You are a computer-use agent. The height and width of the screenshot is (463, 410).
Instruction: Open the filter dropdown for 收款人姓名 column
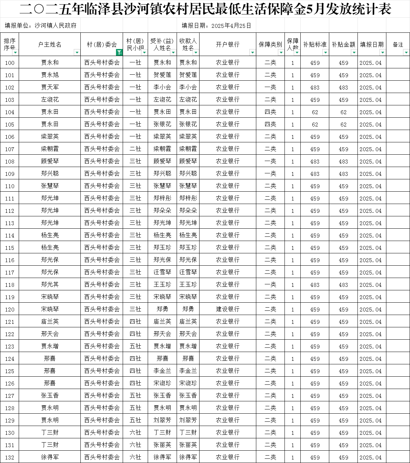point(196,53)
